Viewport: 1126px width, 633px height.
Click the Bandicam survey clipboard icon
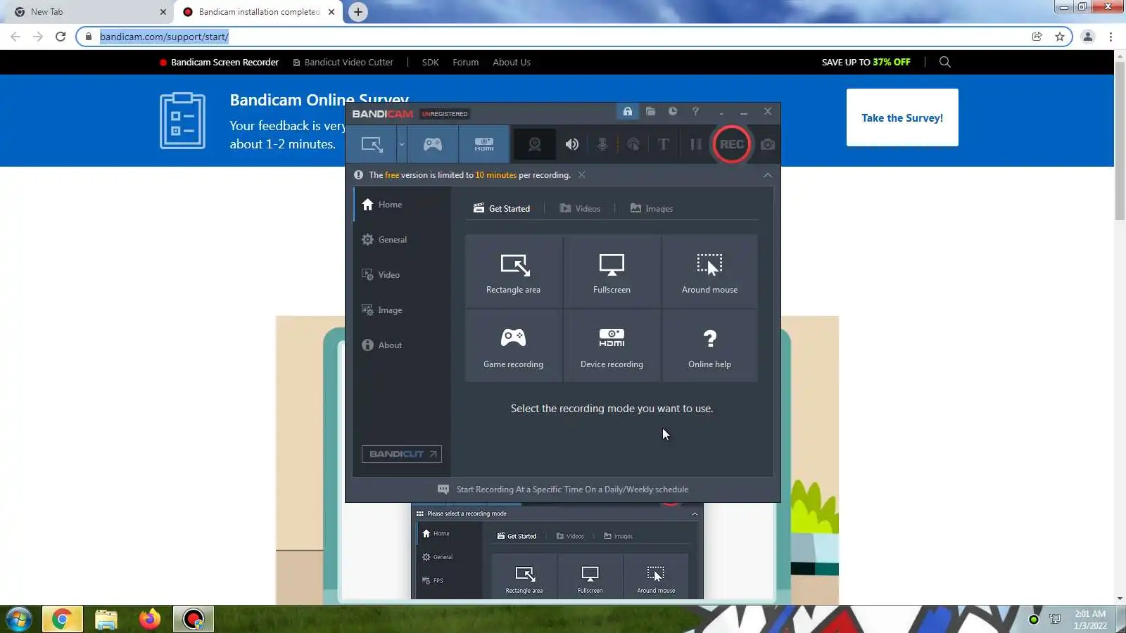pos(182,120)
